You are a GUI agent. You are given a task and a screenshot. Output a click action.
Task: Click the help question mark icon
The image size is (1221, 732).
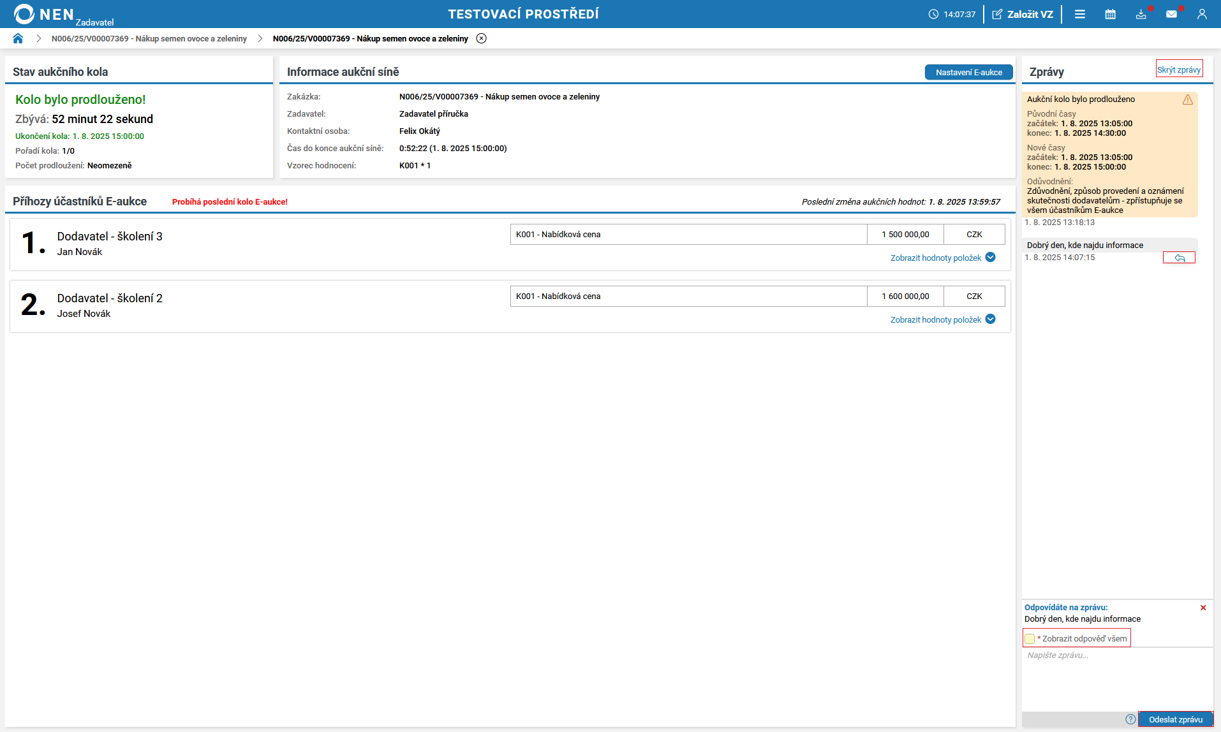coord(1130,719)
